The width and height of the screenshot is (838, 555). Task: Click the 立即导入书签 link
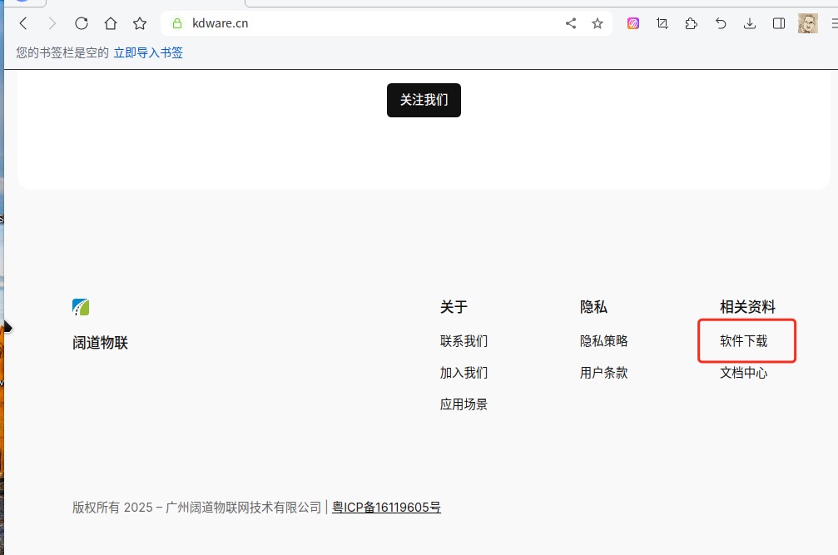[148, 52]
